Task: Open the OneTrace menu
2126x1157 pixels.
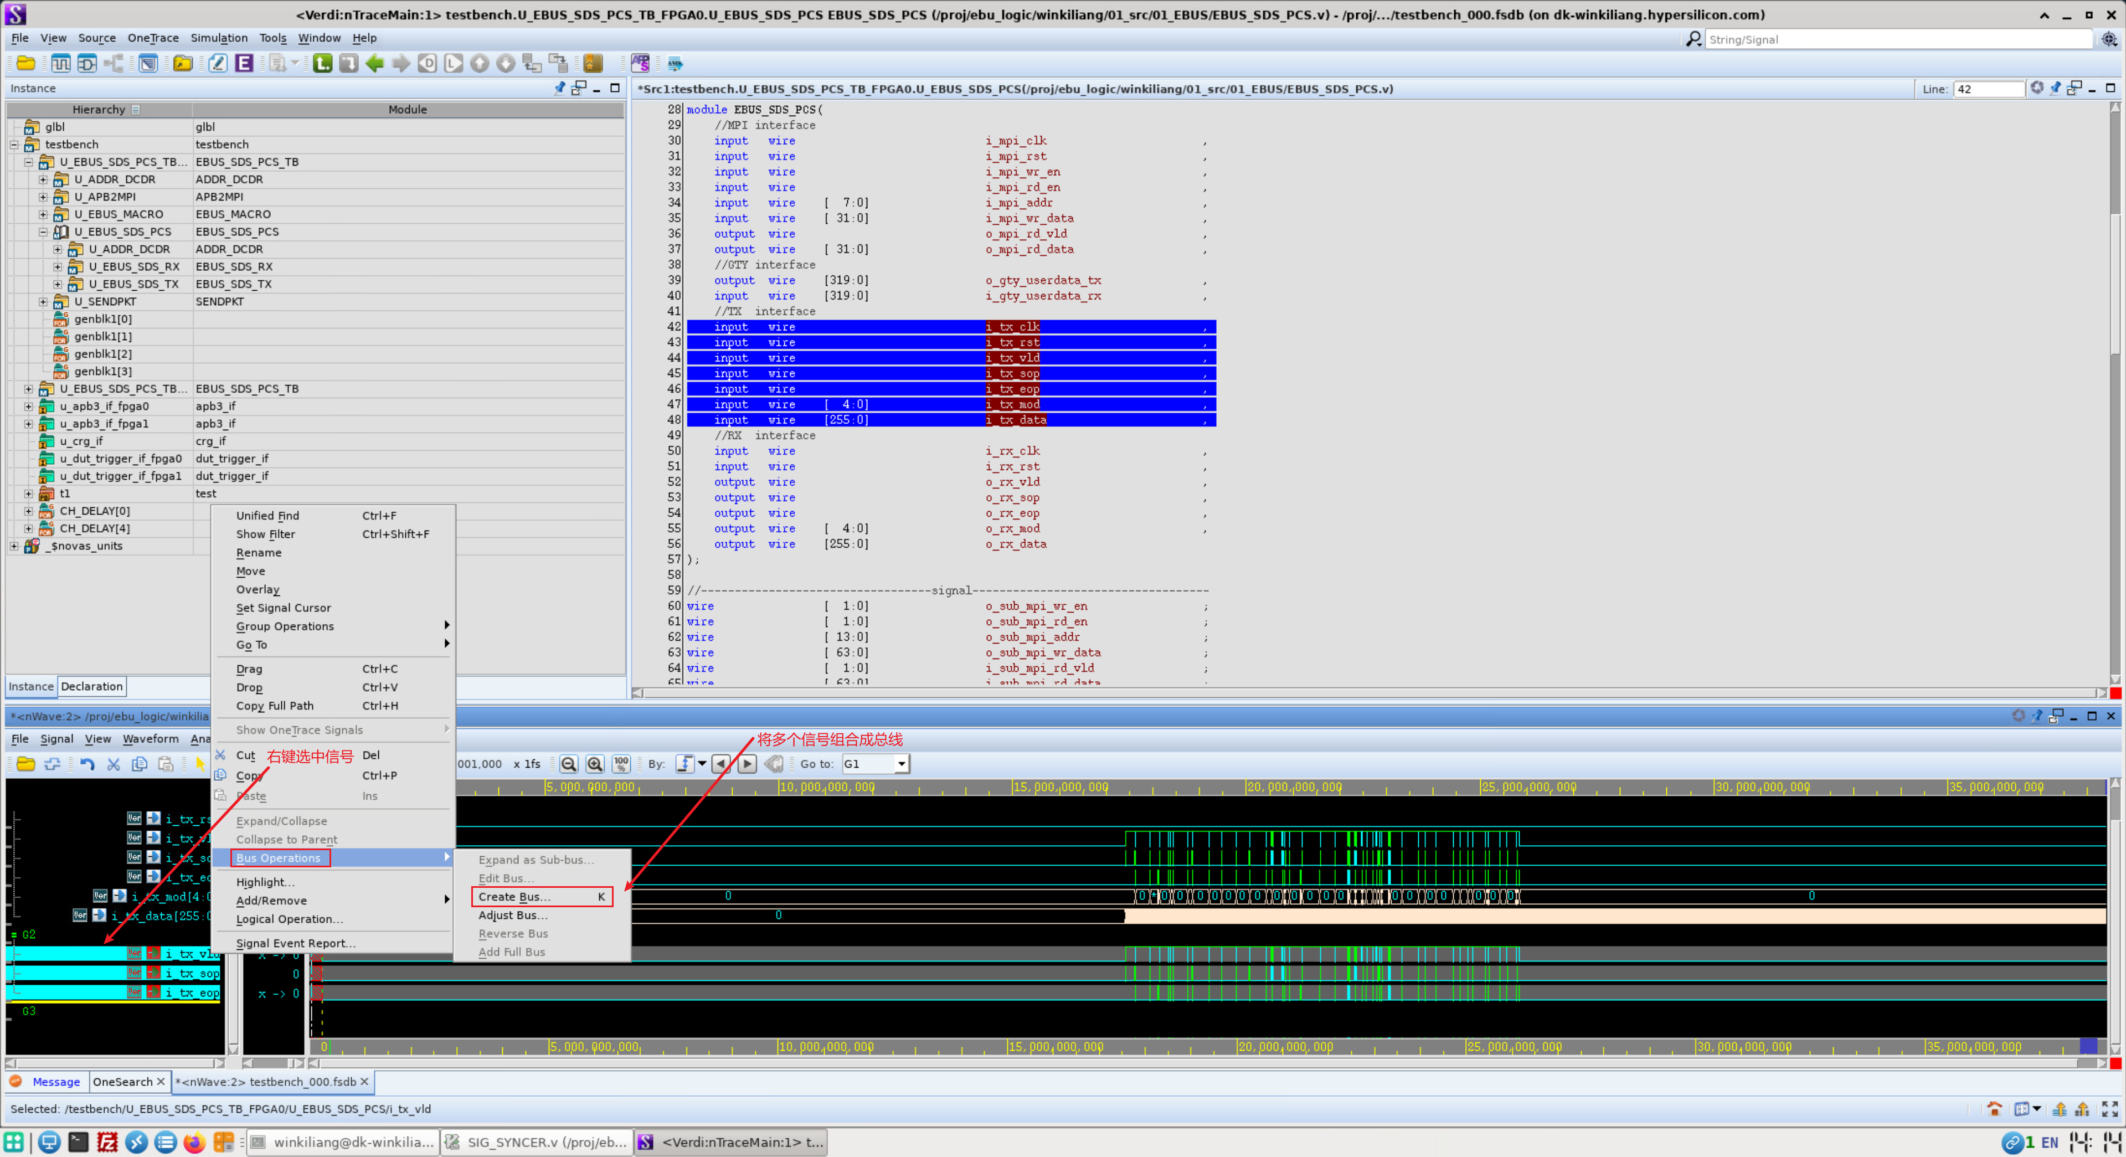Action: [153, 38]
